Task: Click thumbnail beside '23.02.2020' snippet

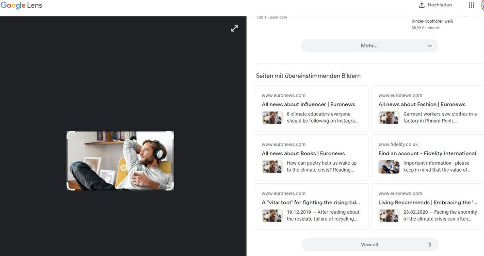Action: tap(389, 216)
